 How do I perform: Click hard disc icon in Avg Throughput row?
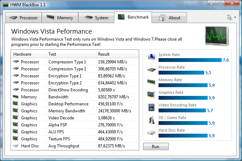15,146
